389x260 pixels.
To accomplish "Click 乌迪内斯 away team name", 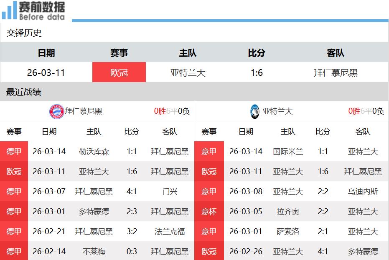I will pyautogui.click(x=363, y=192).
